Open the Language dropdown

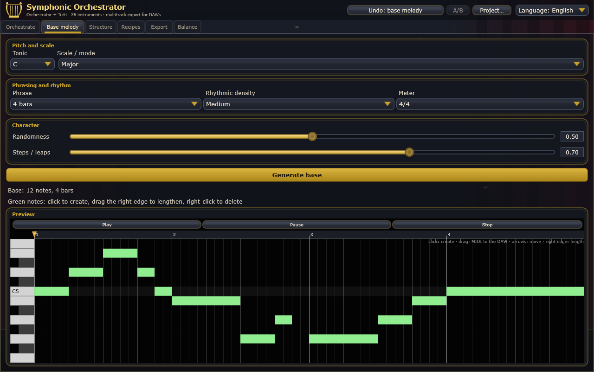click(552, 10)
